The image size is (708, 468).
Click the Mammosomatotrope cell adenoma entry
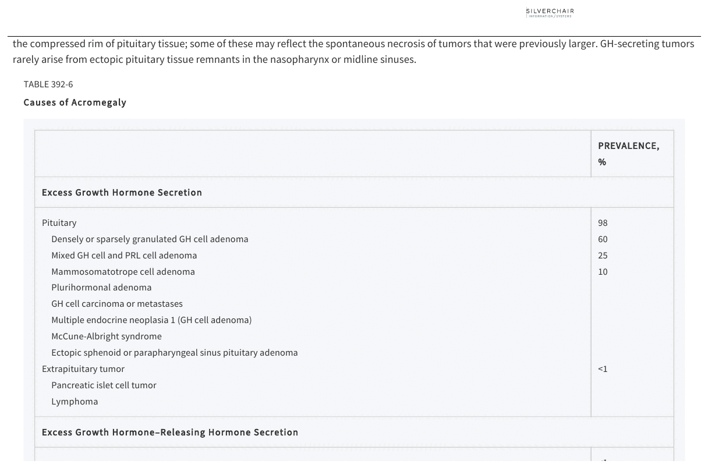(x=123, y=272)
